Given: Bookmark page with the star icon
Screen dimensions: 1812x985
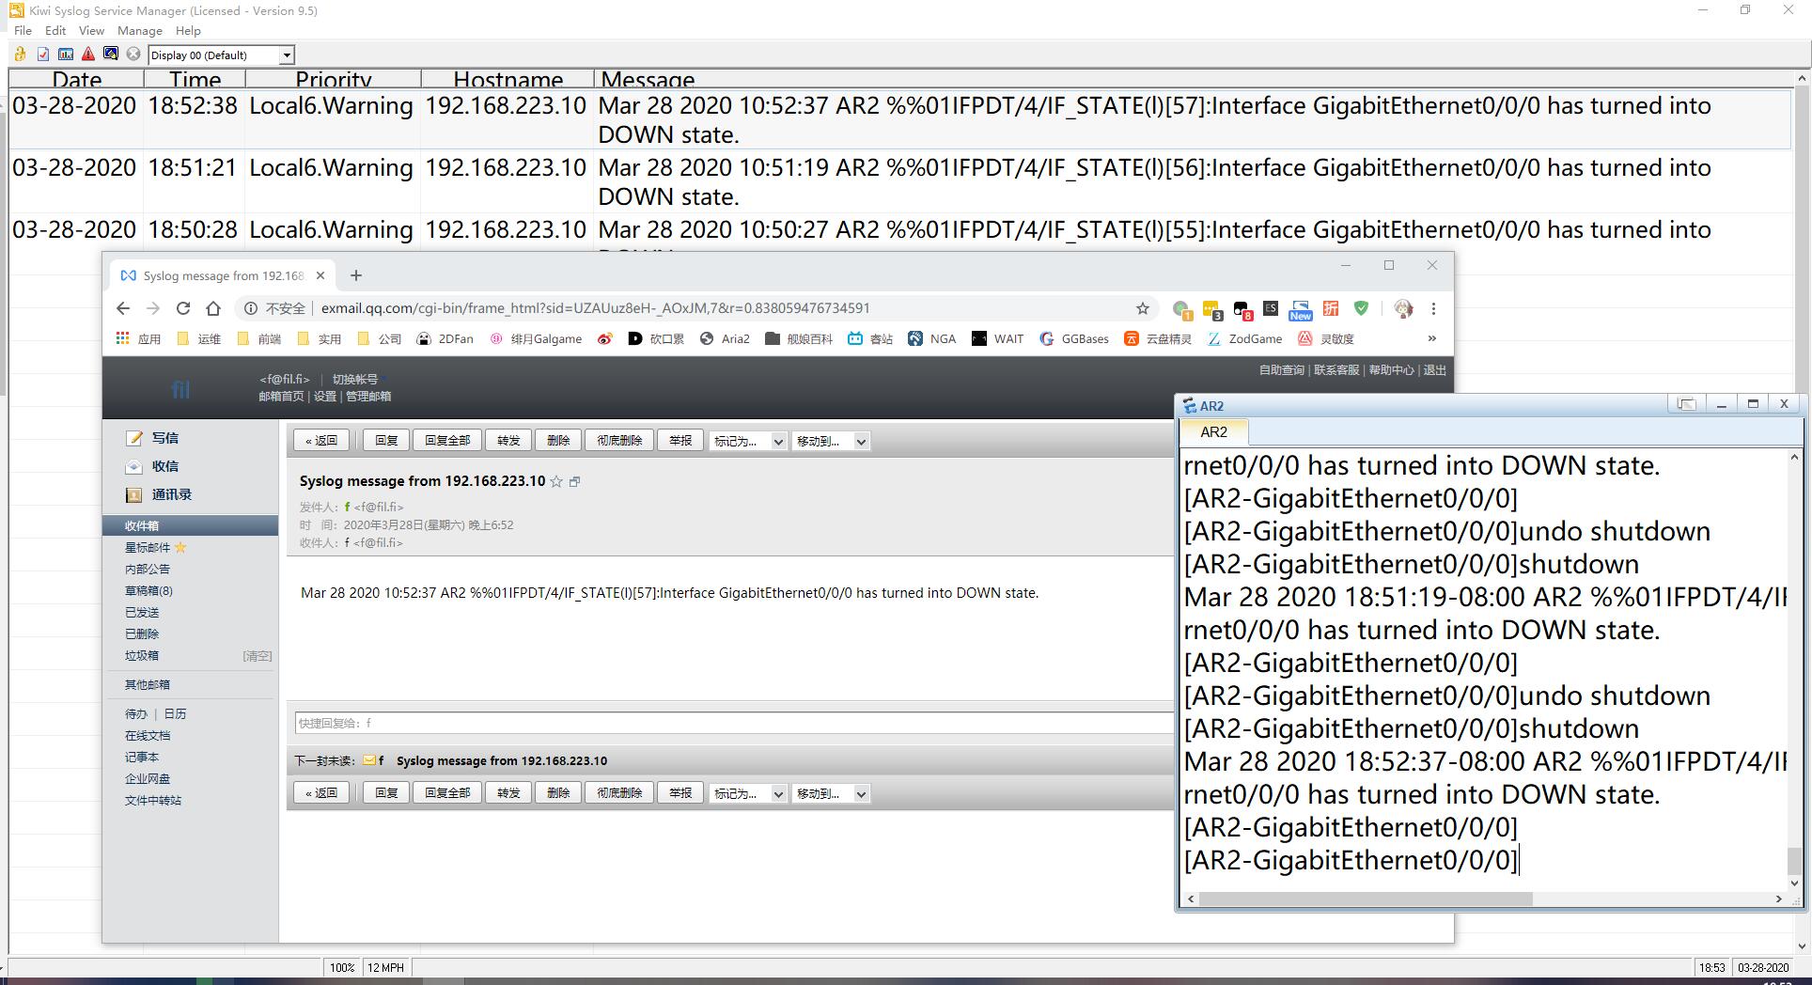Looking at the screenshot, I should [1142, 308].
